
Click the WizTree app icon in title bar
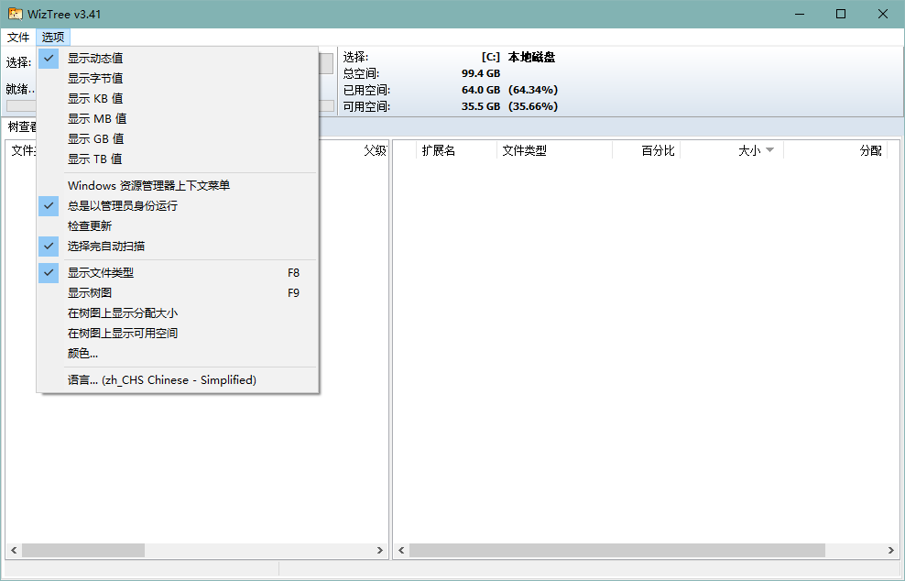pyautogui.click(x=15, y=14)
